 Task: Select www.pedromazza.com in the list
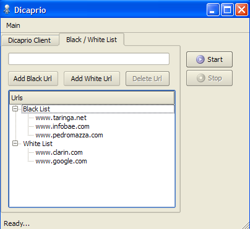coord(69,135)
